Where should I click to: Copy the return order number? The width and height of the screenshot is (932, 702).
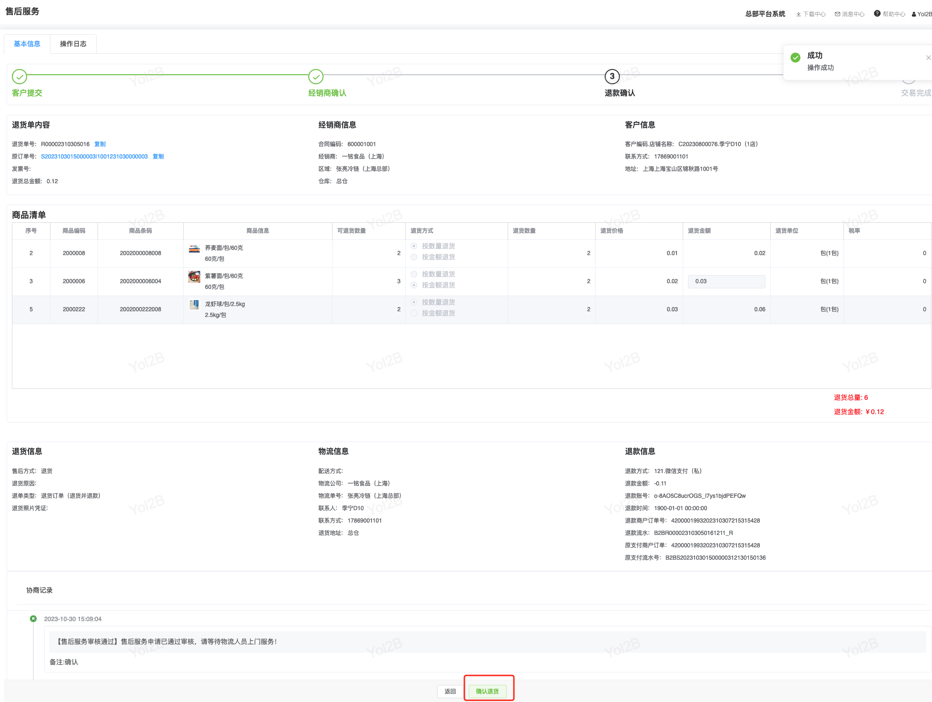(100, 144)
